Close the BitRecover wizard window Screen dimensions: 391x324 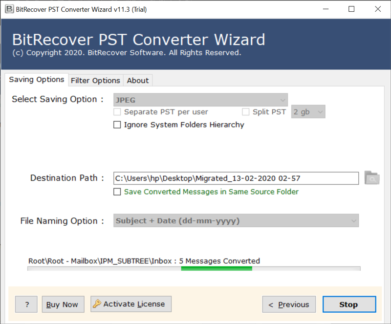click(x=378, y=9)
